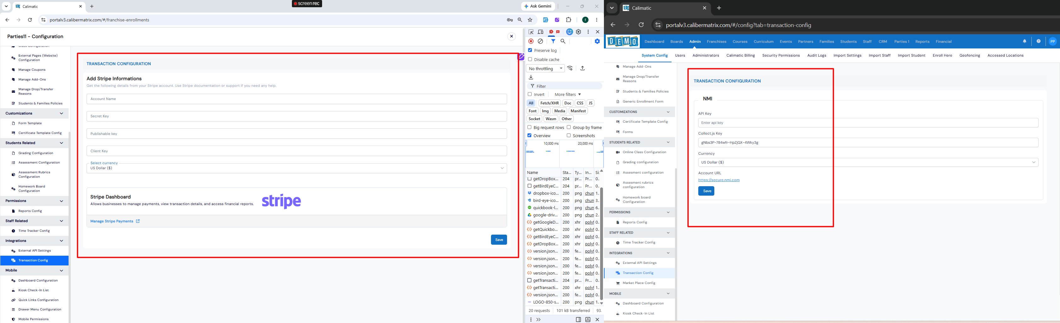Screen dimensions: 1060x323
Task: Click the Ask Gemini button
Action: [538, 6]
